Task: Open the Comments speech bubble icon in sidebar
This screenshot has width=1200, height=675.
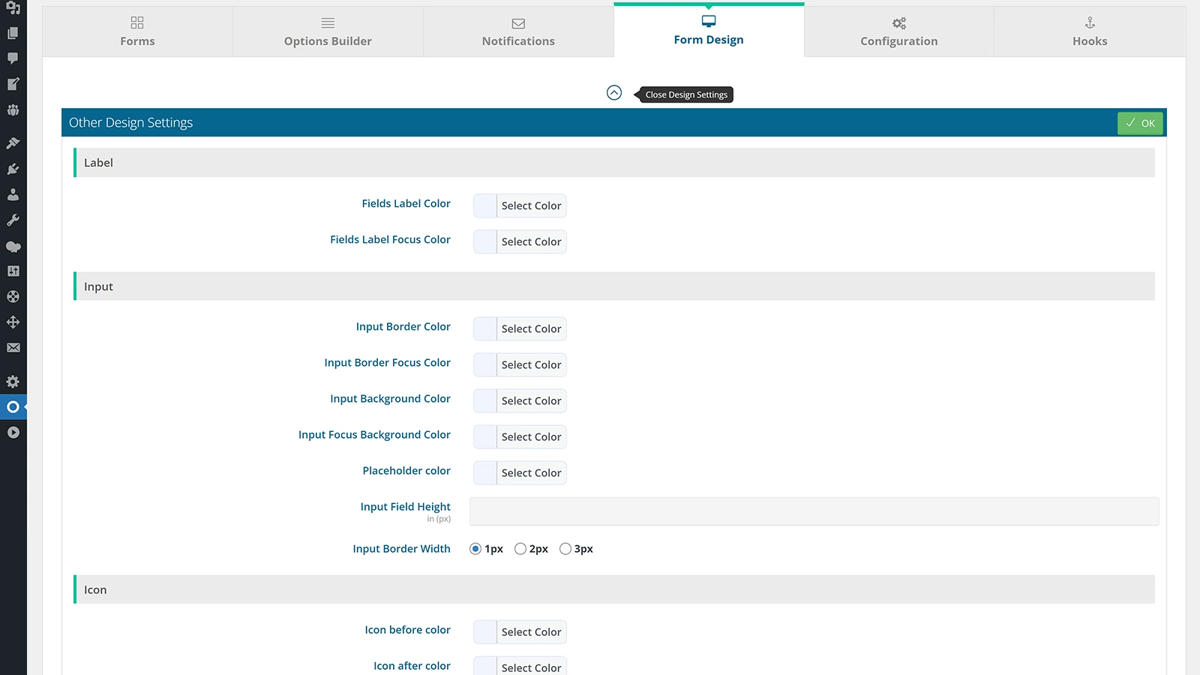Action: (x=13, y=59)
